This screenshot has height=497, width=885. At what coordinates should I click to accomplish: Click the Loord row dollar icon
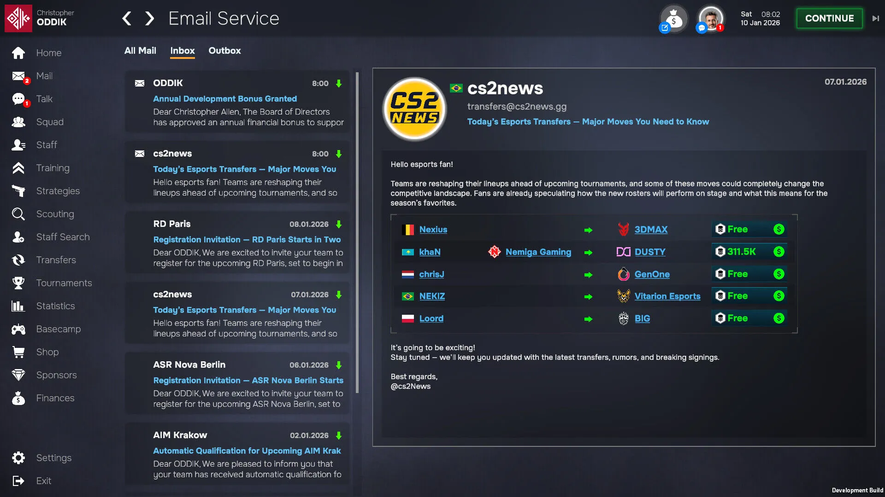[779, 318]
